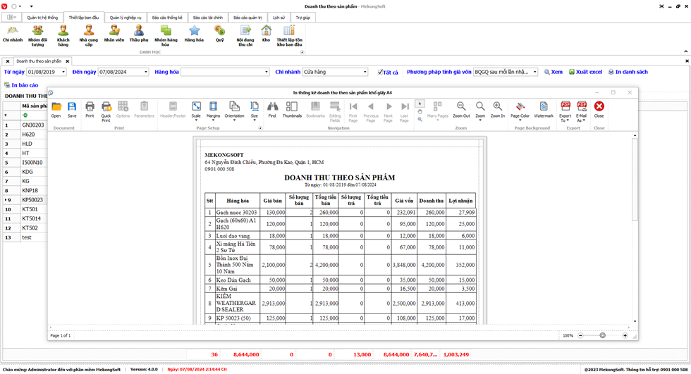
Task: Open the Hàng hóa star icon
Action: (194, 34)
